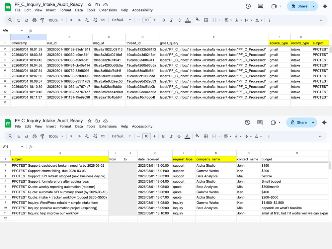Open zoom dropdown in the bottom toolbar
Viewport: 332px width, 249px height.
pyautogui.click(x=56, y=136)
